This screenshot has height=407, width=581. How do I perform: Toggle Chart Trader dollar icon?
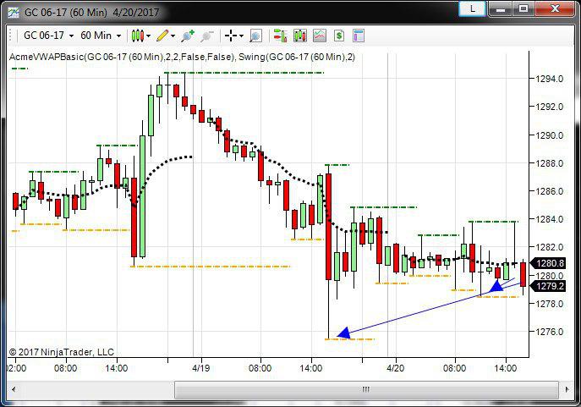(x=338, y=36)
